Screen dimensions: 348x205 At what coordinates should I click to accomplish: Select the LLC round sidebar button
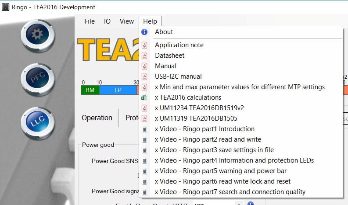[38, 124]
